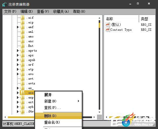This screenshot has width=158, height=129.
Task: Click the Registry Editor app icon in title bar
Action: [x=4, y=4]
